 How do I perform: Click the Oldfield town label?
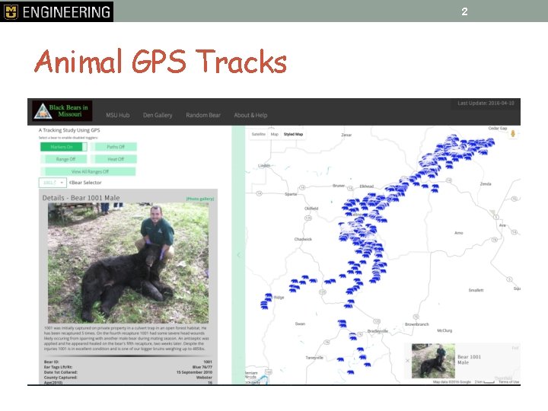click(311, 209)
